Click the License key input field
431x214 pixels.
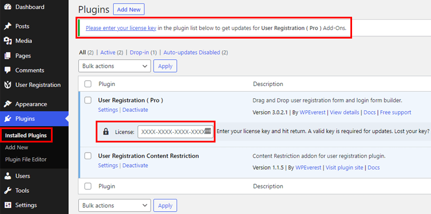[175, 132]
